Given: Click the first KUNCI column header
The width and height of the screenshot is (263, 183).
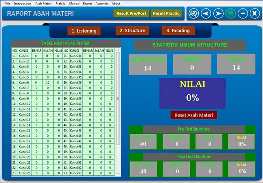Looking at the screenshot, I should click(25, 50).
